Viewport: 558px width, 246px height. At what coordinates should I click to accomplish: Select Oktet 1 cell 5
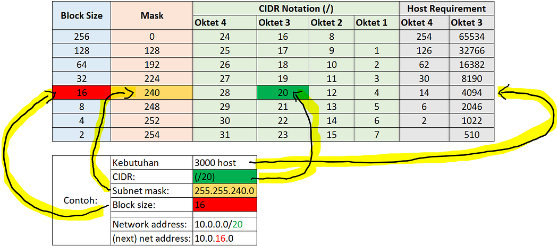(376, 107)
